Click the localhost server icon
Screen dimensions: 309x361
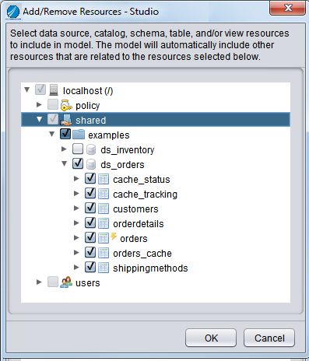(x=54, y=90)
